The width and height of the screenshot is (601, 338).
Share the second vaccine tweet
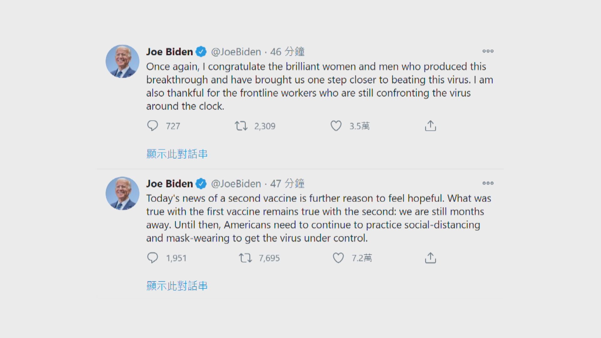tap(430, 258)
